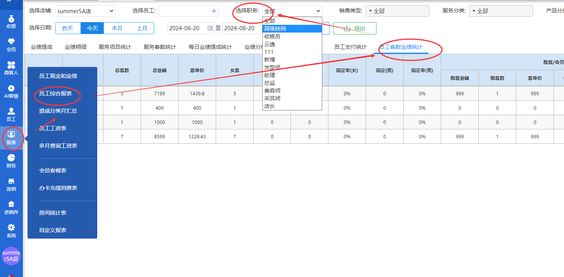Click the plus icon in 选择员工 field

point(214,11)
